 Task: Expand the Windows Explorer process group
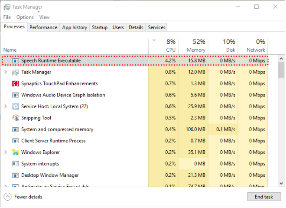pyautogui.click(x=6, y=152)
